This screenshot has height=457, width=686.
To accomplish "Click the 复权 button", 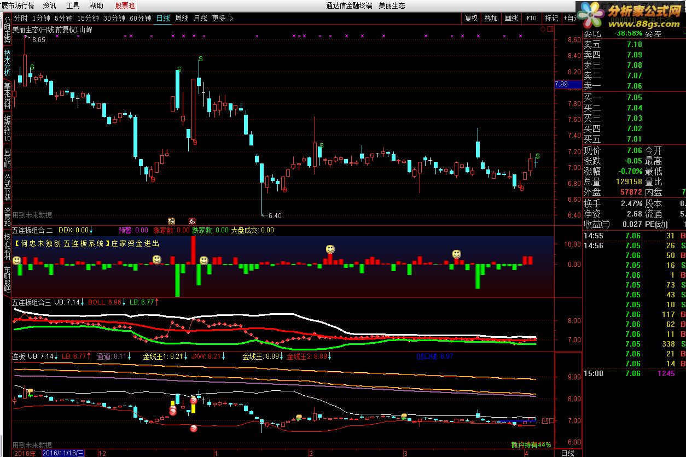I will (471, 18).
